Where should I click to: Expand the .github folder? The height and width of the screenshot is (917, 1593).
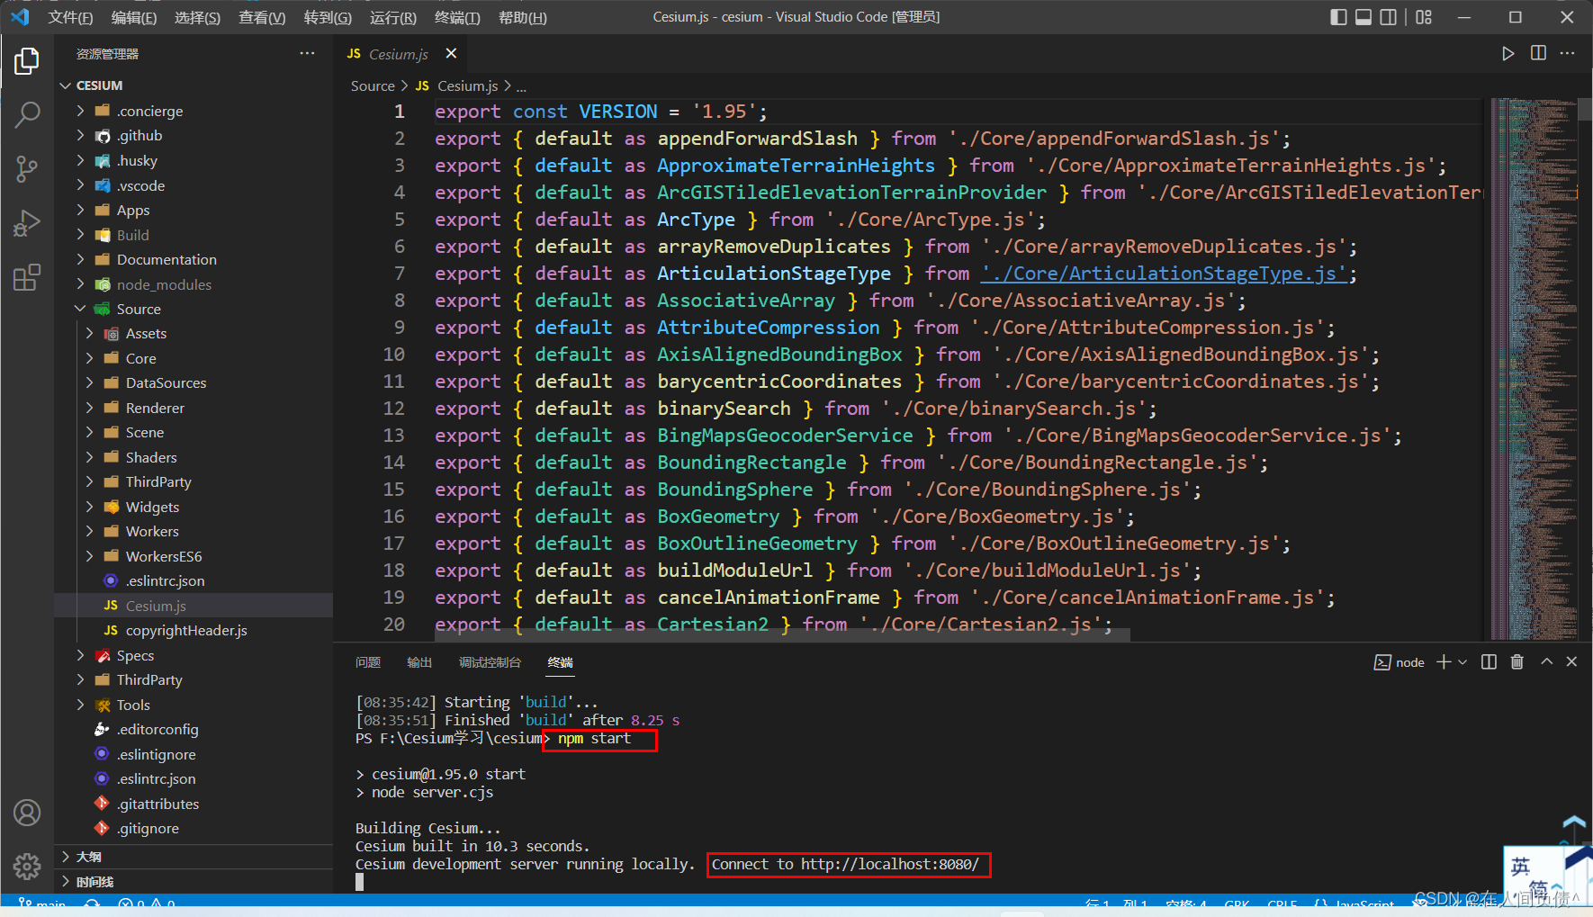pyautogui.click(x=194, y=136)
